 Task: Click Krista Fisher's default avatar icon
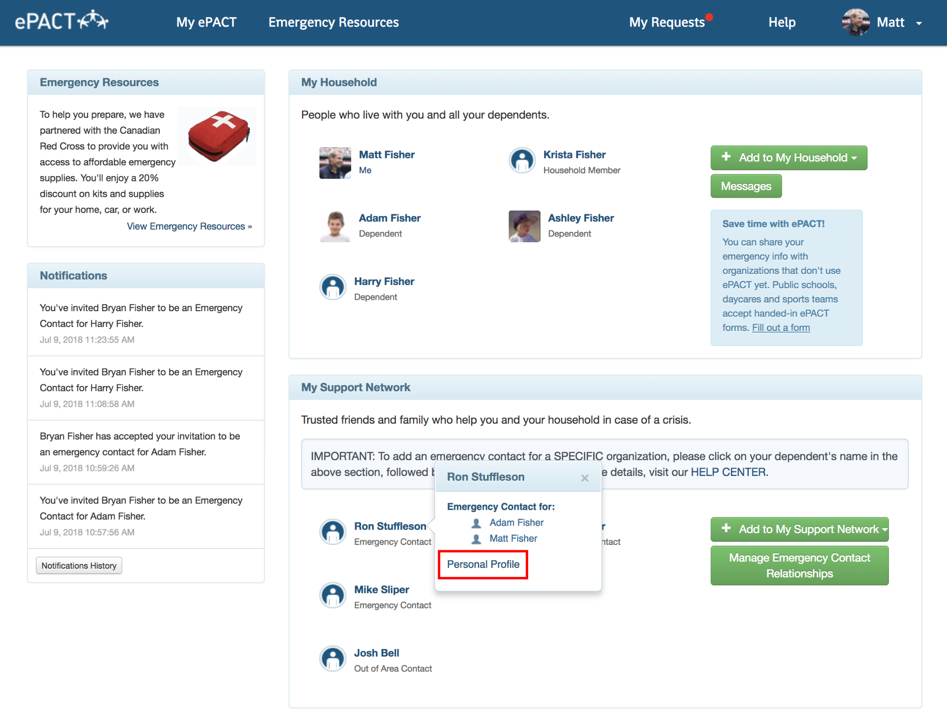pos(522,161)
